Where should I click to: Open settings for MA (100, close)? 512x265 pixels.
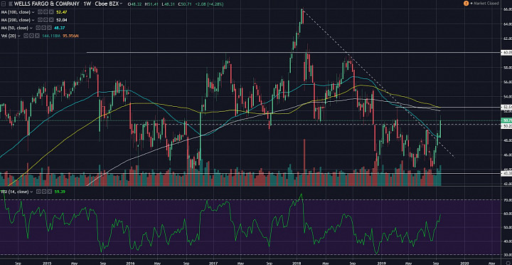coord(46,12)
